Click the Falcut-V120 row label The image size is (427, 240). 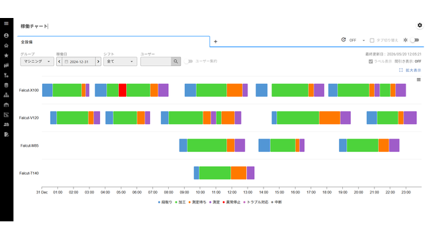(x=29, y=118)
